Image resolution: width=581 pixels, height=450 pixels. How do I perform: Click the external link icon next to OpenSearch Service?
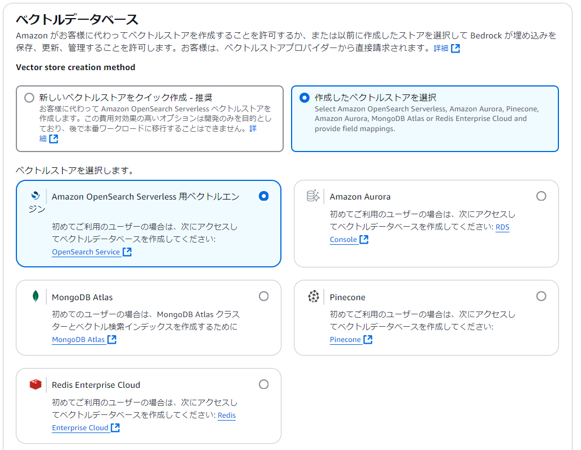coord(125,252)
